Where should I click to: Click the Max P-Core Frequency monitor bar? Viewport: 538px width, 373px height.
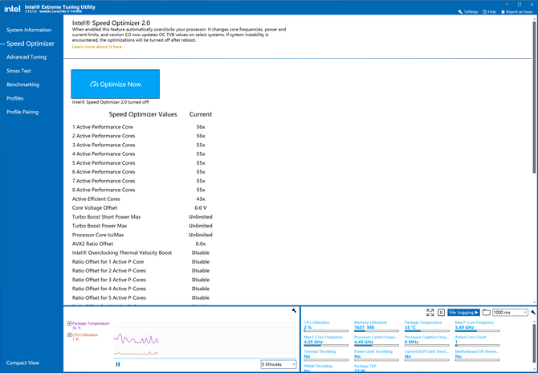pos(477,330)
